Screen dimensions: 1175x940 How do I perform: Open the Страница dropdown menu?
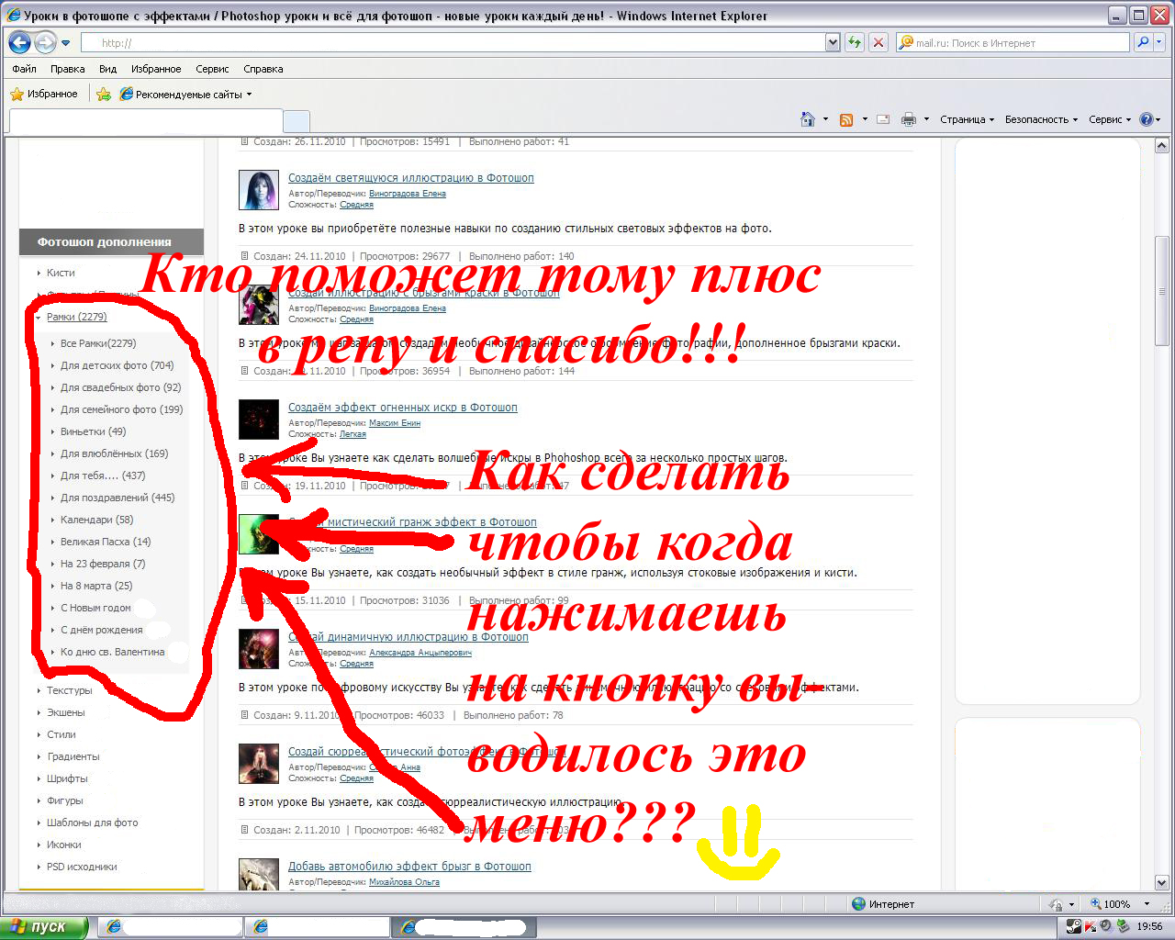pos(967,119)
